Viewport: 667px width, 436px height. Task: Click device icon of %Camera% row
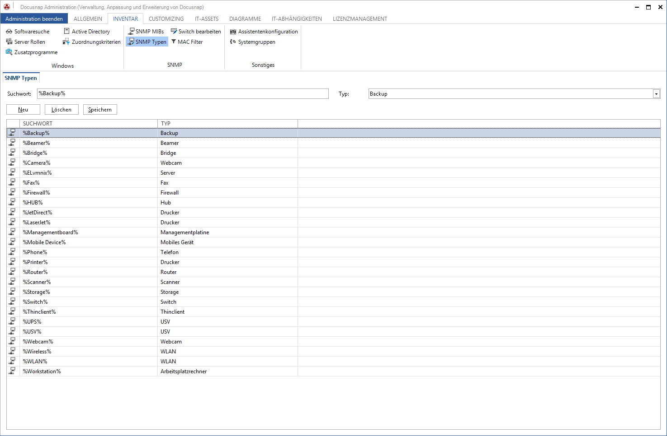[x=12, y=162]
